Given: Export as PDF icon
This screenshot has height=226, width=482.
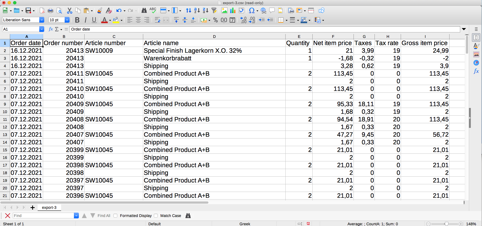Looking at the screenshot, I should (x=42, y=11).
